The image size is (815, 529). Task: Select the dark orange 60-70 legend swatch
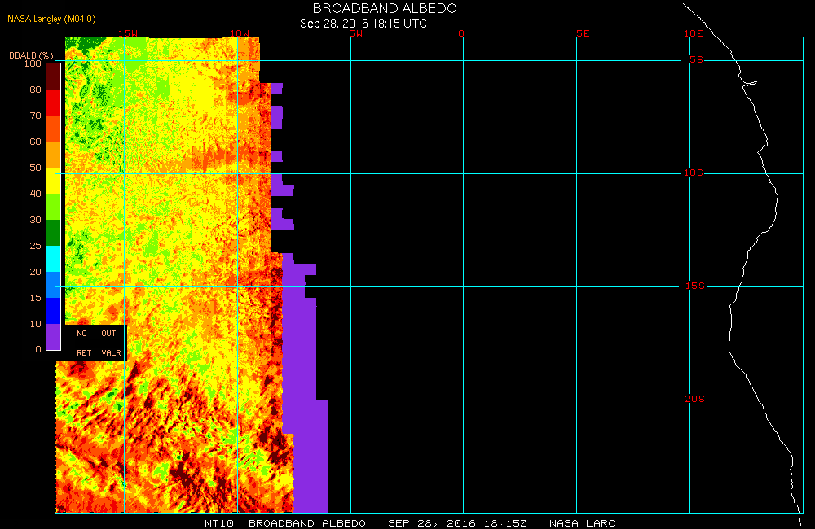click(x=54, y=129)
